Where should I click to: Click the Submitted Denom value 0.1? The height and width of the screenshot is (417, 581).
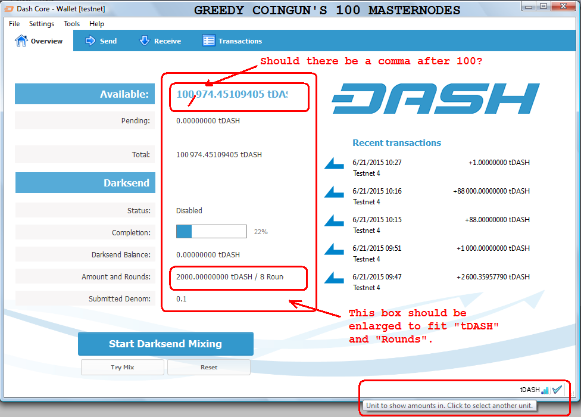[181, 299]
